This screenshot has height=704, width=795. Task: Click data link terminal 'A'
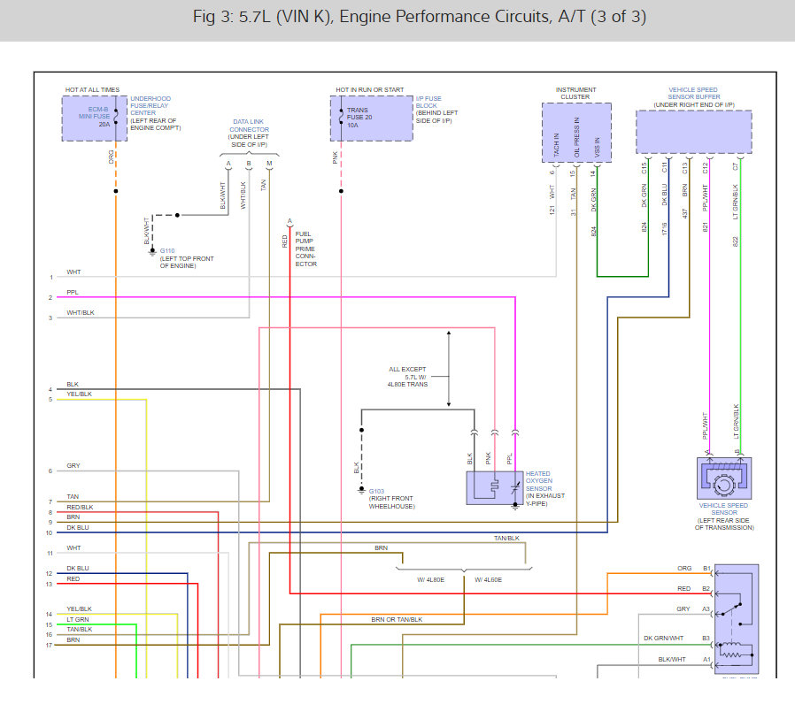(228, 164)
